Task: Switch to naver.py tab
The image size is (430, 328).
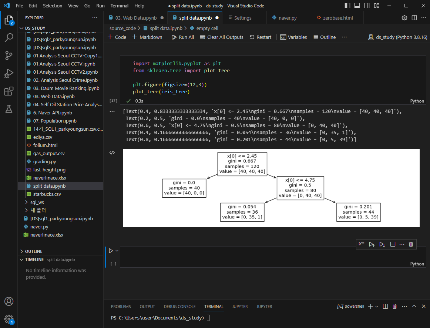Action: [288, 18]
